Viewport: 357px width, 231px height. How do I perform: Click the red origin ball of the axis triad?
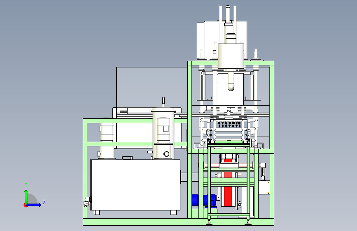point(26,205)
